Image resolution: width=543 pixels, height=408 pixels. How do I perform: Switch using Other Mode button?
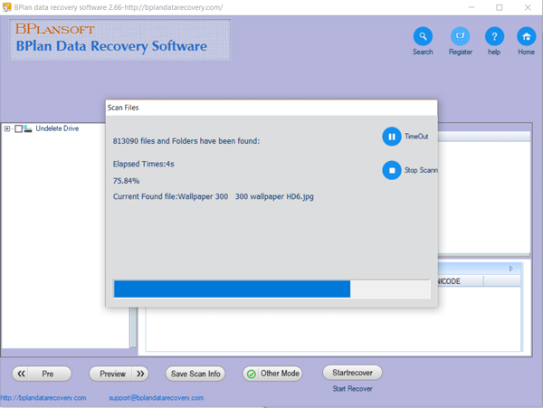pyautogui.click(x=274, y=374)
